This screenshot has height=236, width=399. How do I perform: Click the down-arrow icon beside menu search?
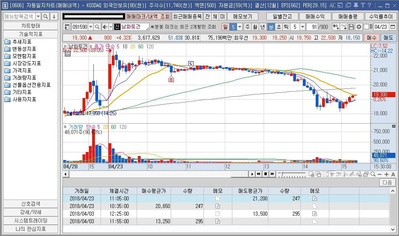point(54,16)
